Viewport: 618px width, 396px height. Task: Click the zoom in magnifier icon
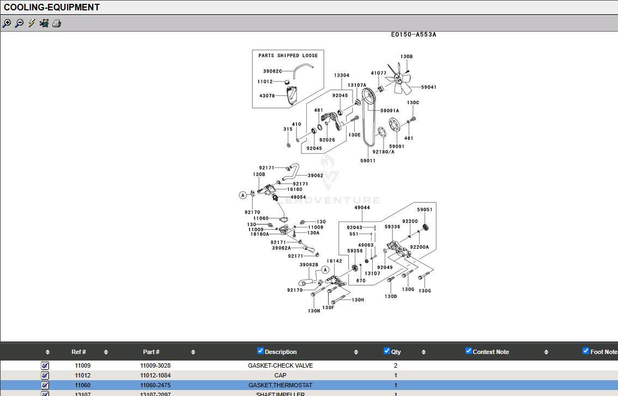pos(7,23)
